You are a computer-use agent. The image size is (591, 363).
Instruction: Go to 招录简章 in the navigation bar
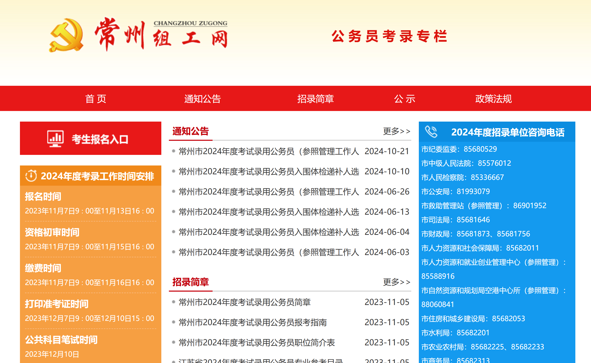[x=316, y=99]
